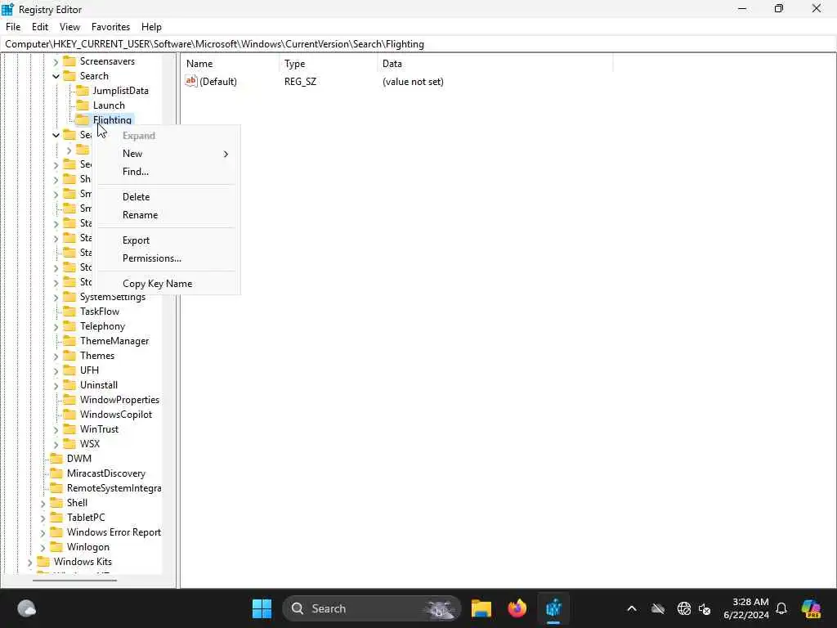Open the Help menu

151,27
